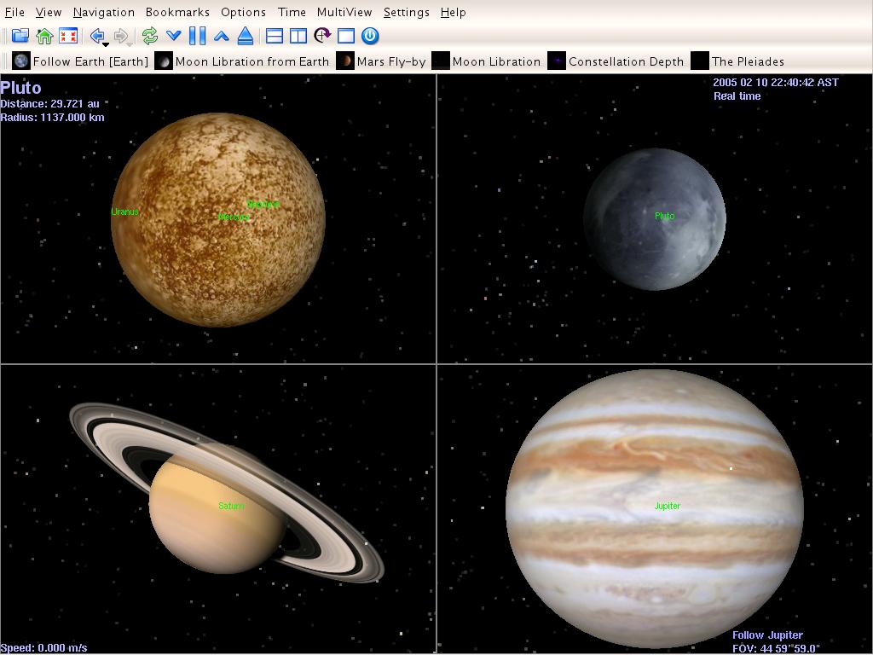Open the Settings menu
This screenshot has width=873, height=655.
coord(407,12)
